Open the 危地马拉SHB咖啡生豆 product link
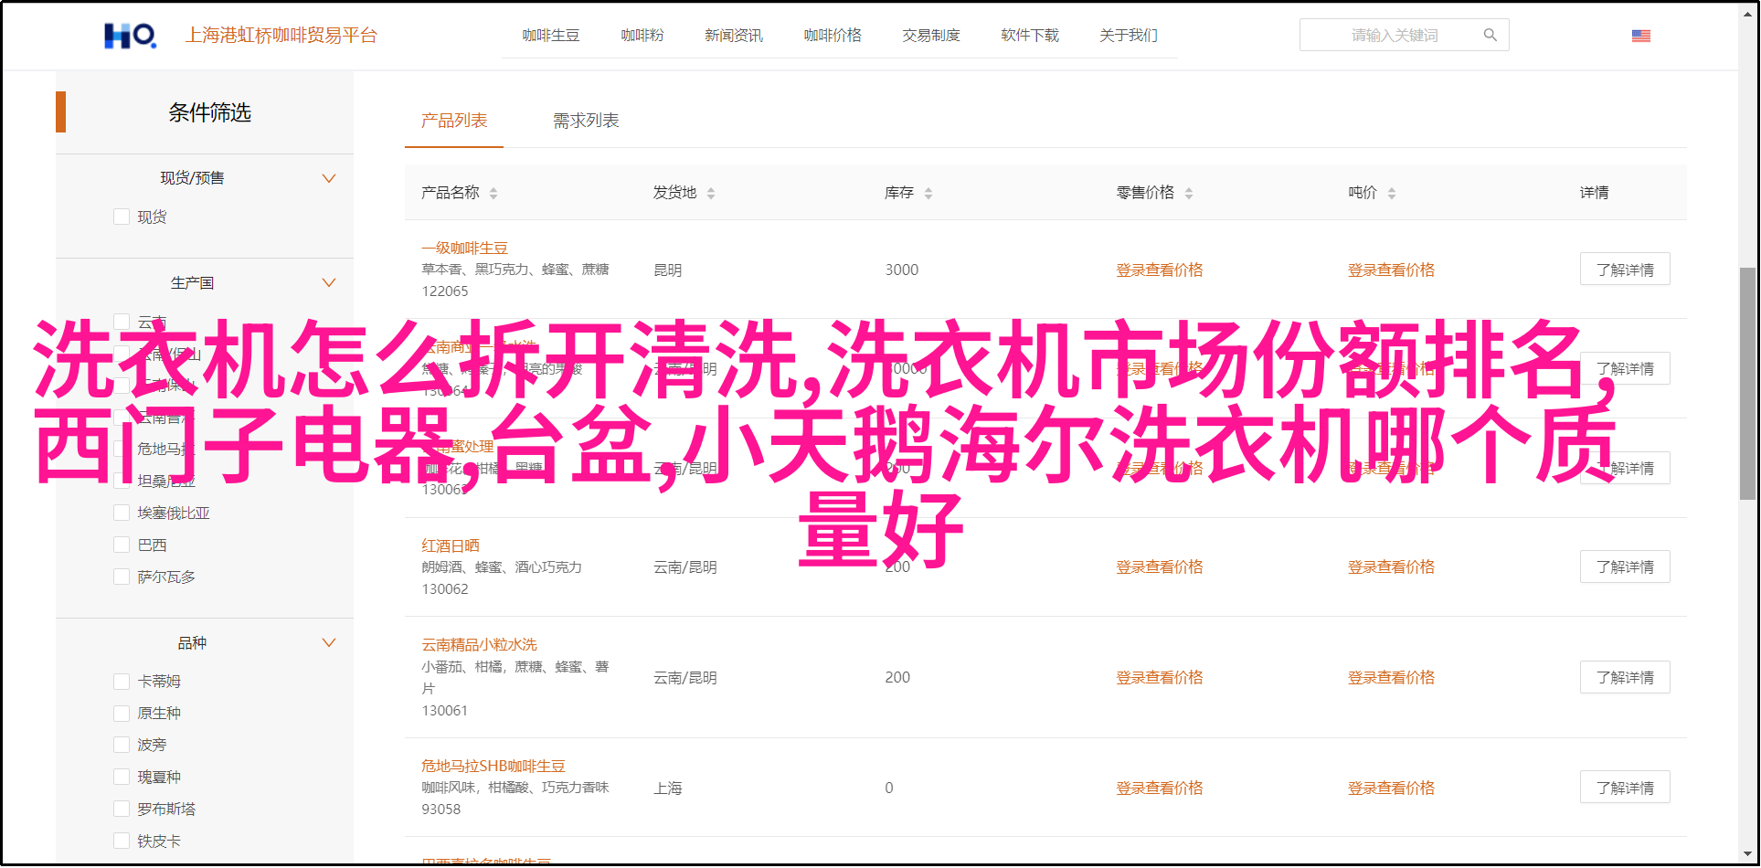 point(493,767)
